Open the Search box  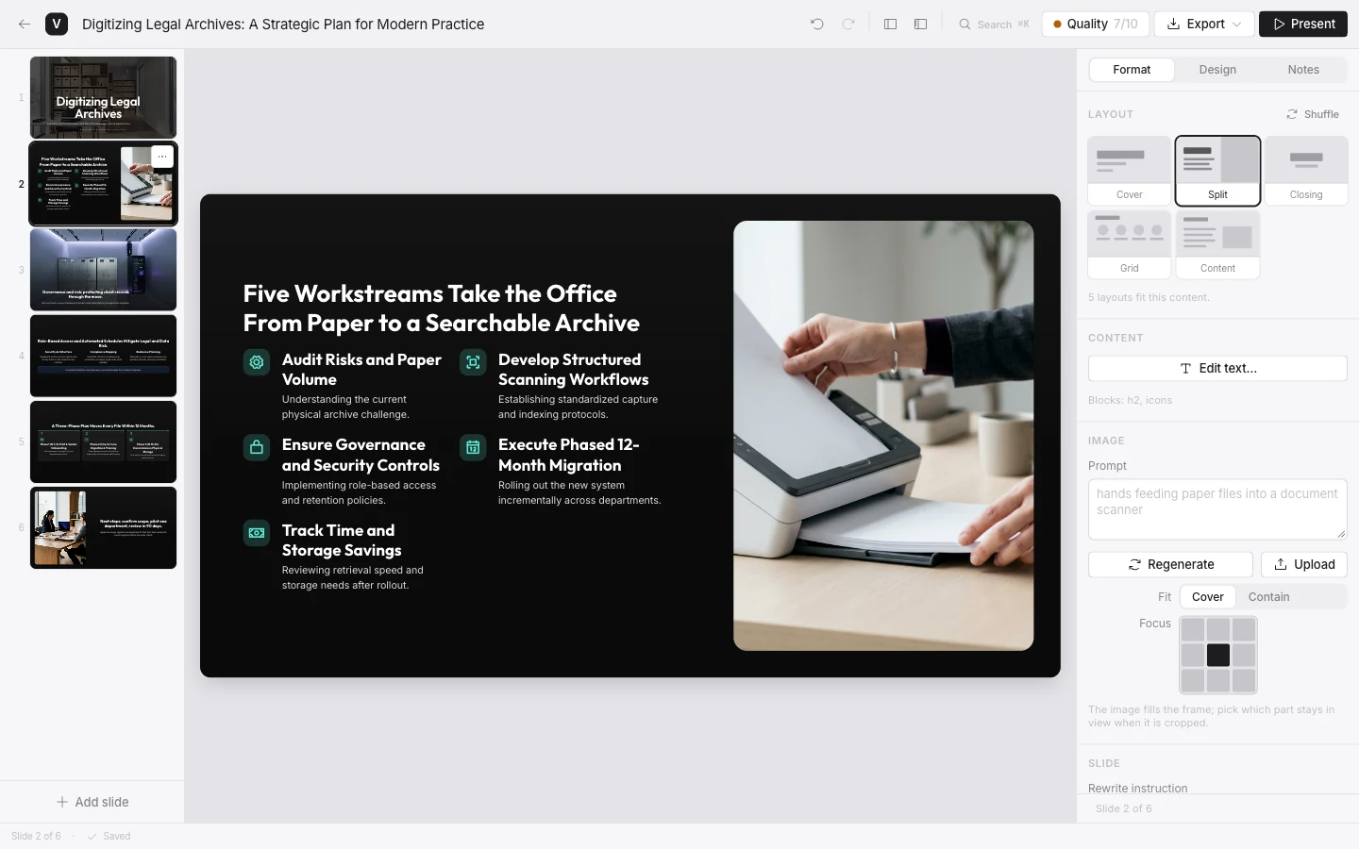(994, 25)
